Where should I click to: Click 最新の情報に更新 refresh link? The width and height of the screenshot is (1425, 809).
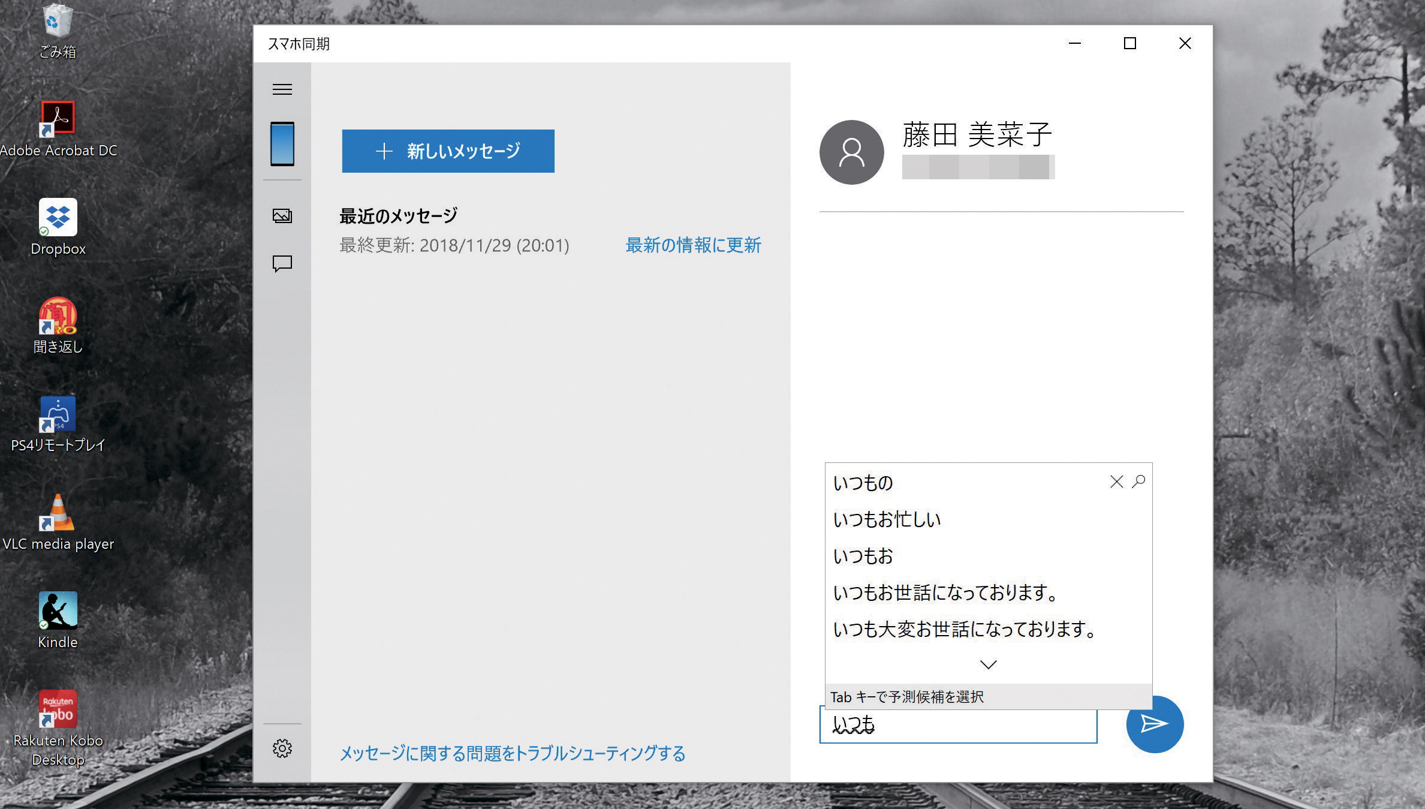[x=693, y=245]
